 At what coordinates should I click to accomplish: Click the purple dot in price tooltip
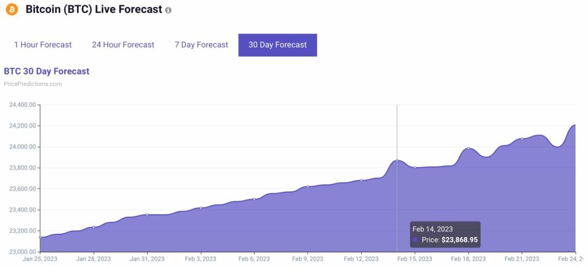point(415,240)
